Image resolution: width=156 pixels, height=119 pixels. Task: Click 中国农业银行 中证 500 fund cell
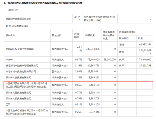click(27, 112)
